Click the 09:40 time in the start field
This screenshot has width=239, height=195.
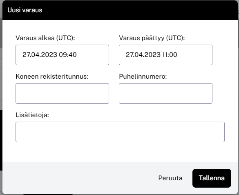click(x=68, y=55)
